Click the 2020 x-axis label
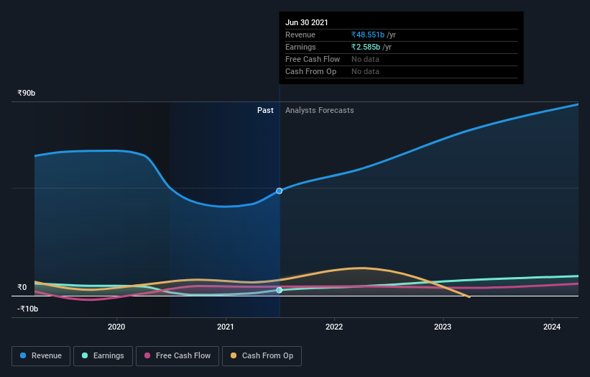Screen dimensions: 590x377 116,327
